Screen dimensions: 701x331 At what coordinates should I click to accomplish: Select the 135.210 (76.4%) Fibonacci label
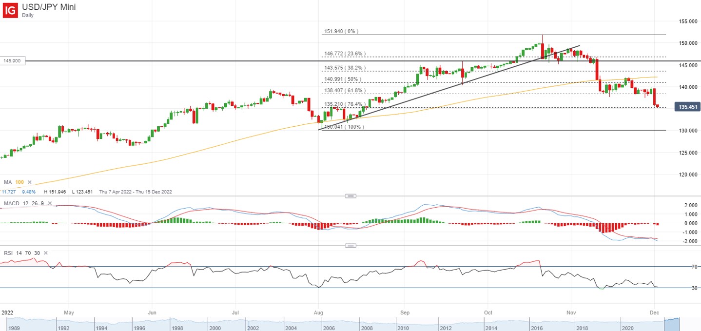345,104
